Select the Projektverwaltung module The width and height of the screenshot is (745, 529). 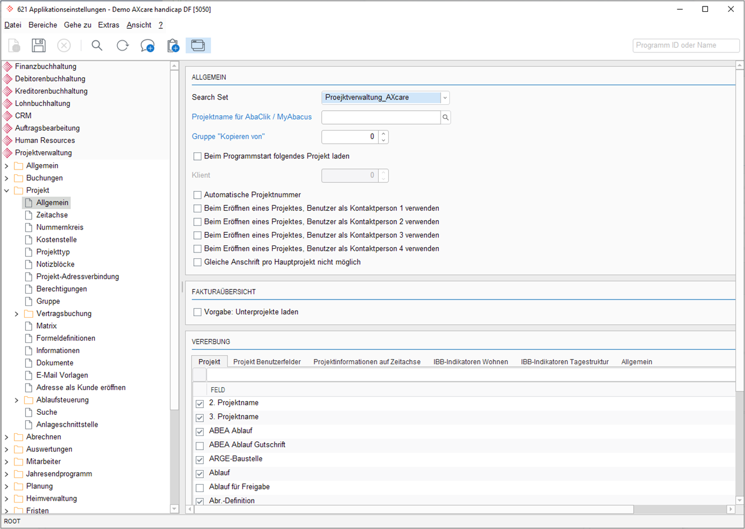pos(43,153)
